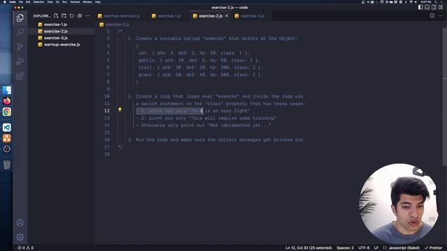Open the Edit menu
Screen dimensions: 447x251
(28, 1)
